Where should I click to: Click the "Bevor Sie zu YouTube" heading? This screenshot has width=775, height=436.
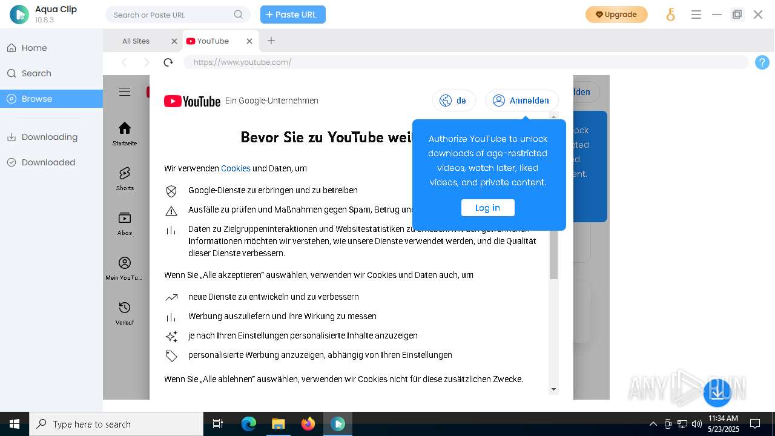pyautogui.click(x=326, y=137)
